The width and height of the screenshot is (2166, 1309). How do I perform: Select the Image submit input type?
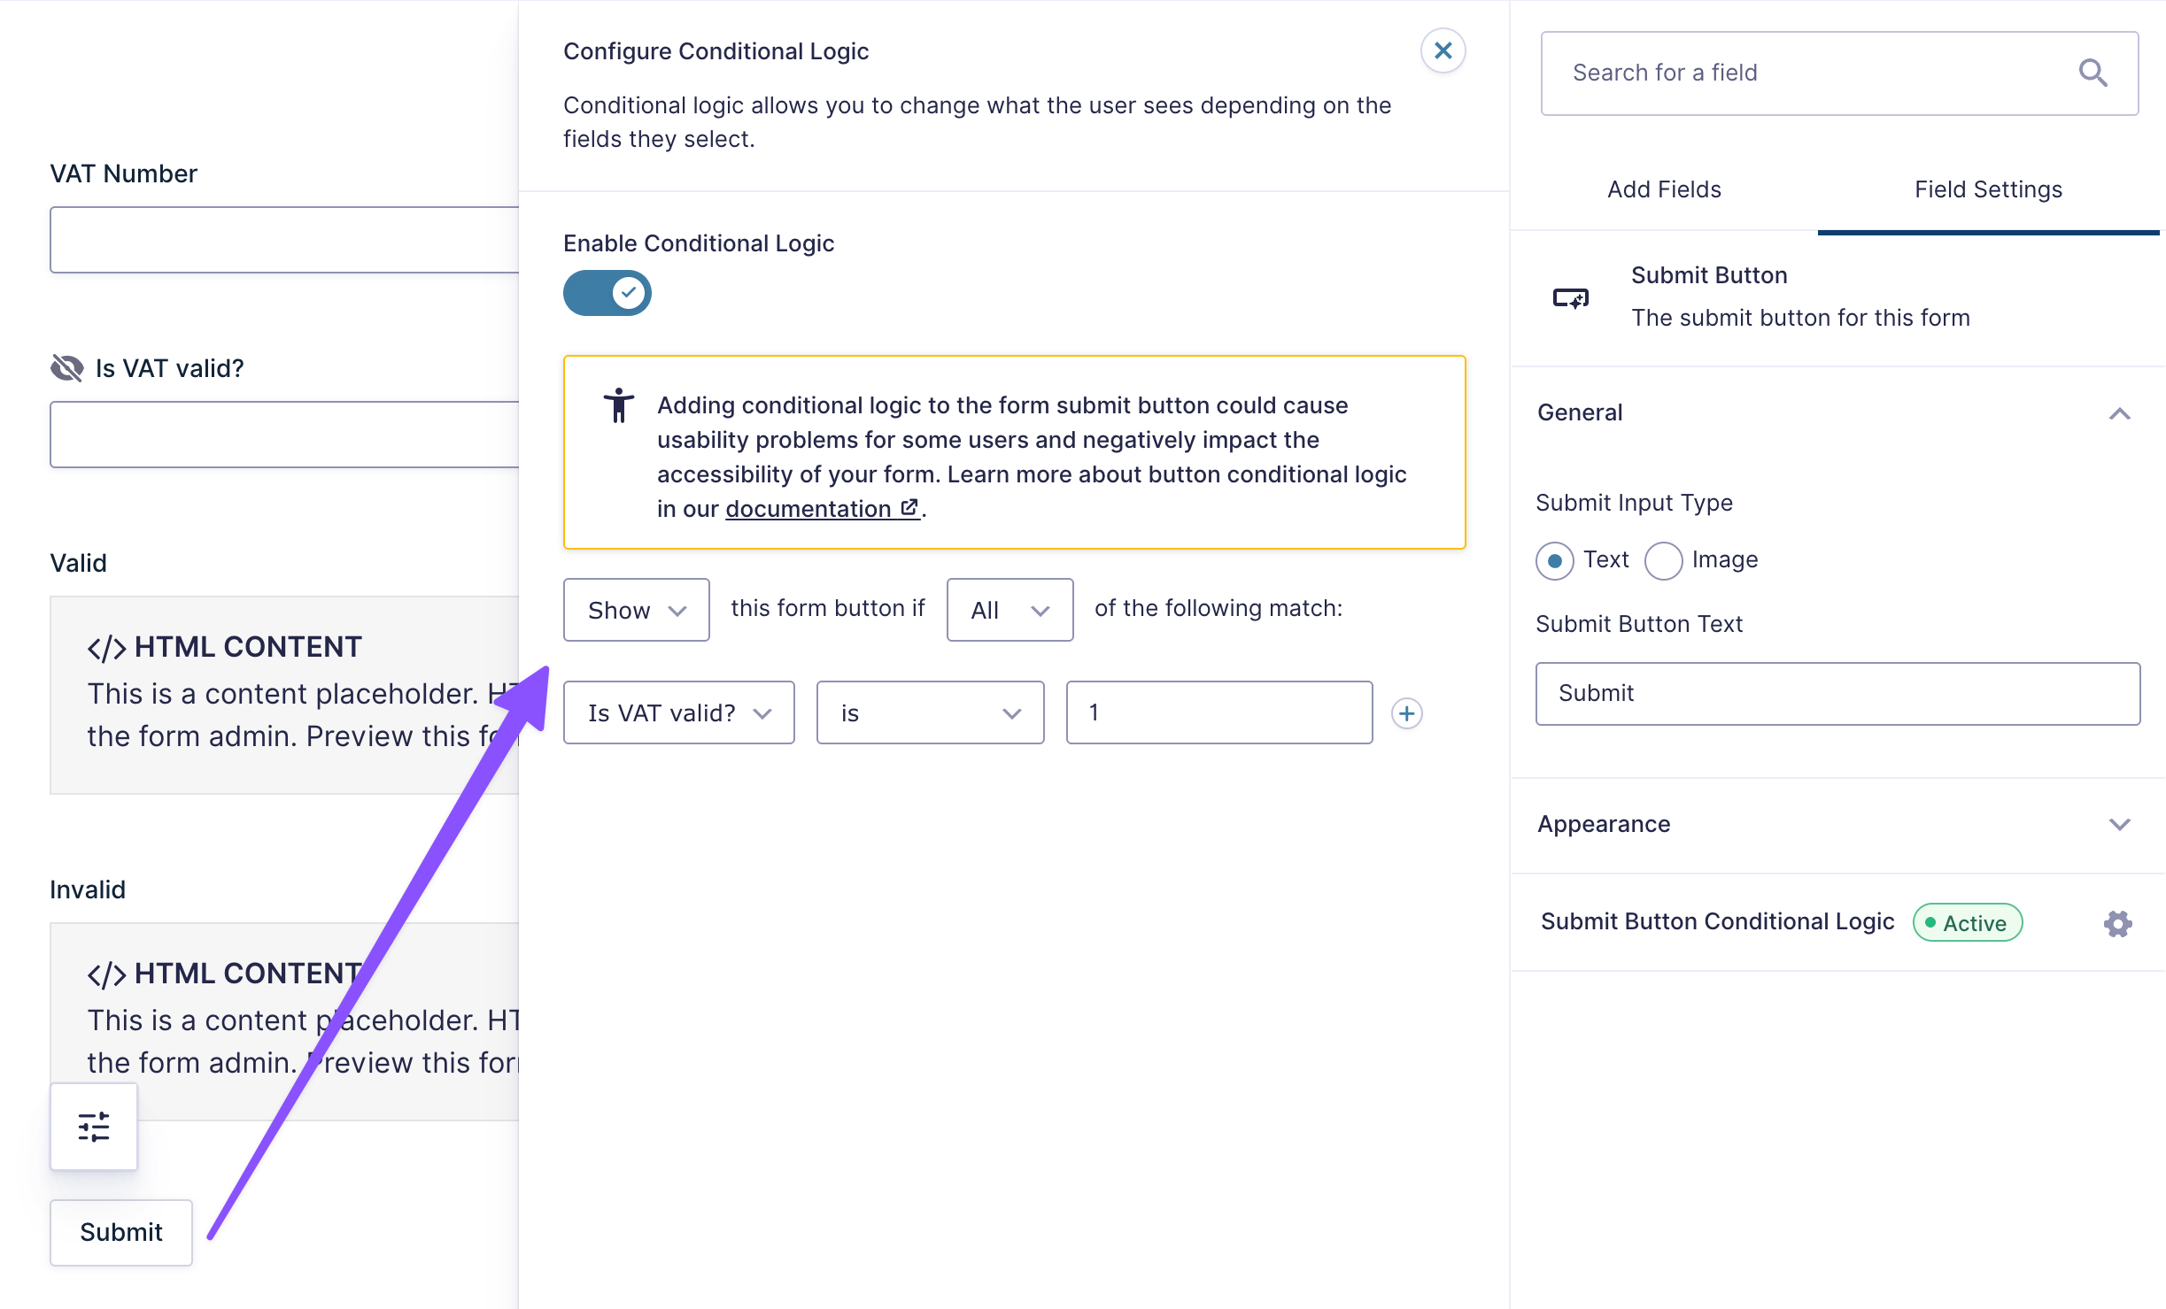pos(1663,561)
